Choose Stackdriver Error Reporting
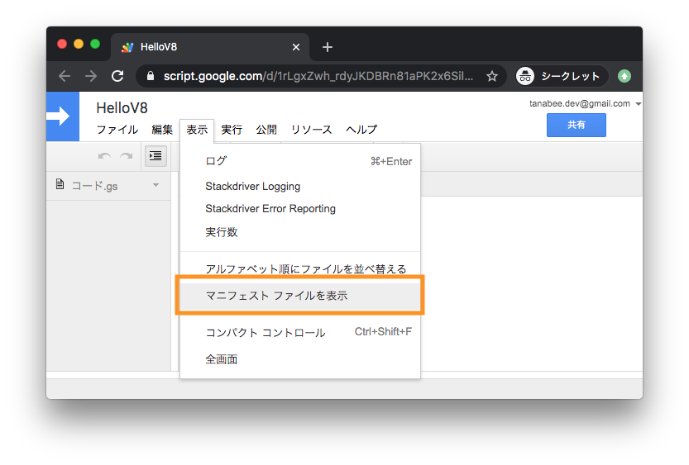This screenshot has height=465, width=689. [300, 209]
